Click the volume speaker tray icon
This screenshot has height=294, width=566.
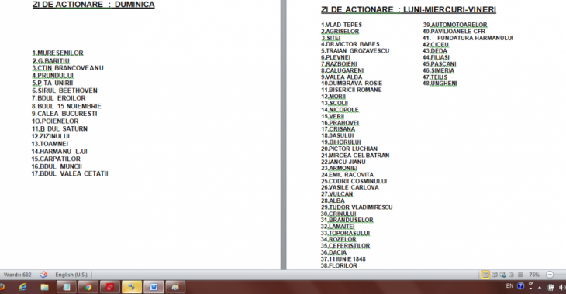pyautogui.click(x=561, y=287)
